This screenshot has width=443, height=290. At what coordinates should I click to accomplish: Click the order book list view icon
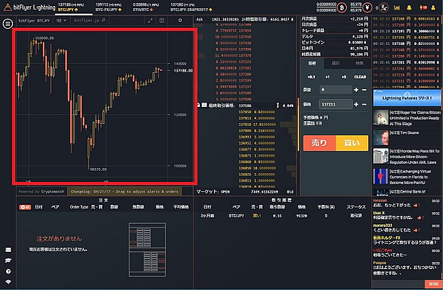pos(204,105)
